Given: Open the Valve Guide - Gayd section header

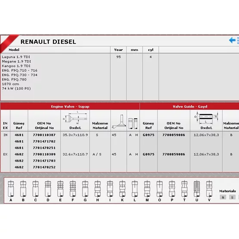Looking at the screenshot, I should coord(189,106).
